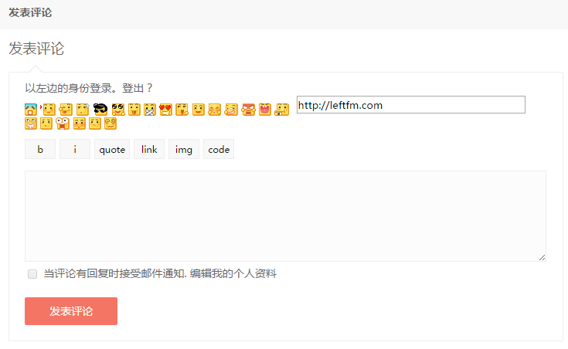Focus the website URL field showing leftfm.com
568x349 pixels.
pyautogui.click(x=411, y=105)
